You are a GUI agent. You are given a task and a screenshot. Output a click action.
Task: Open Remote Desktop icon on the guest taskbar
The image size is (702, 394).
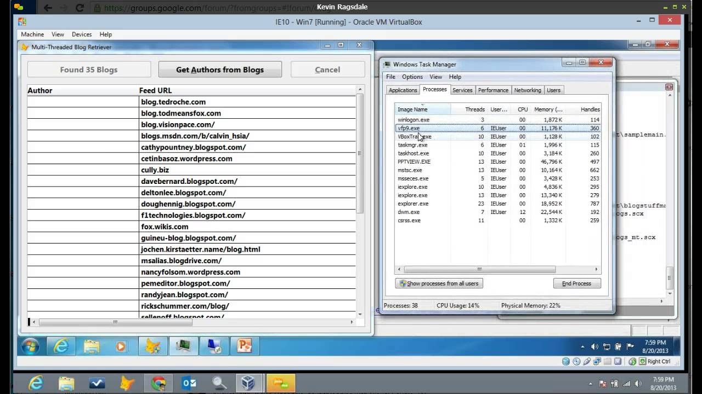point(213,346)
